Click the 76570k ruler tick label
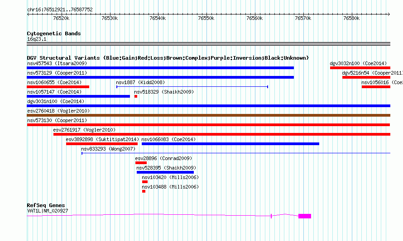Viewport: 403px width, 241px height. click(x=303, y=18)
